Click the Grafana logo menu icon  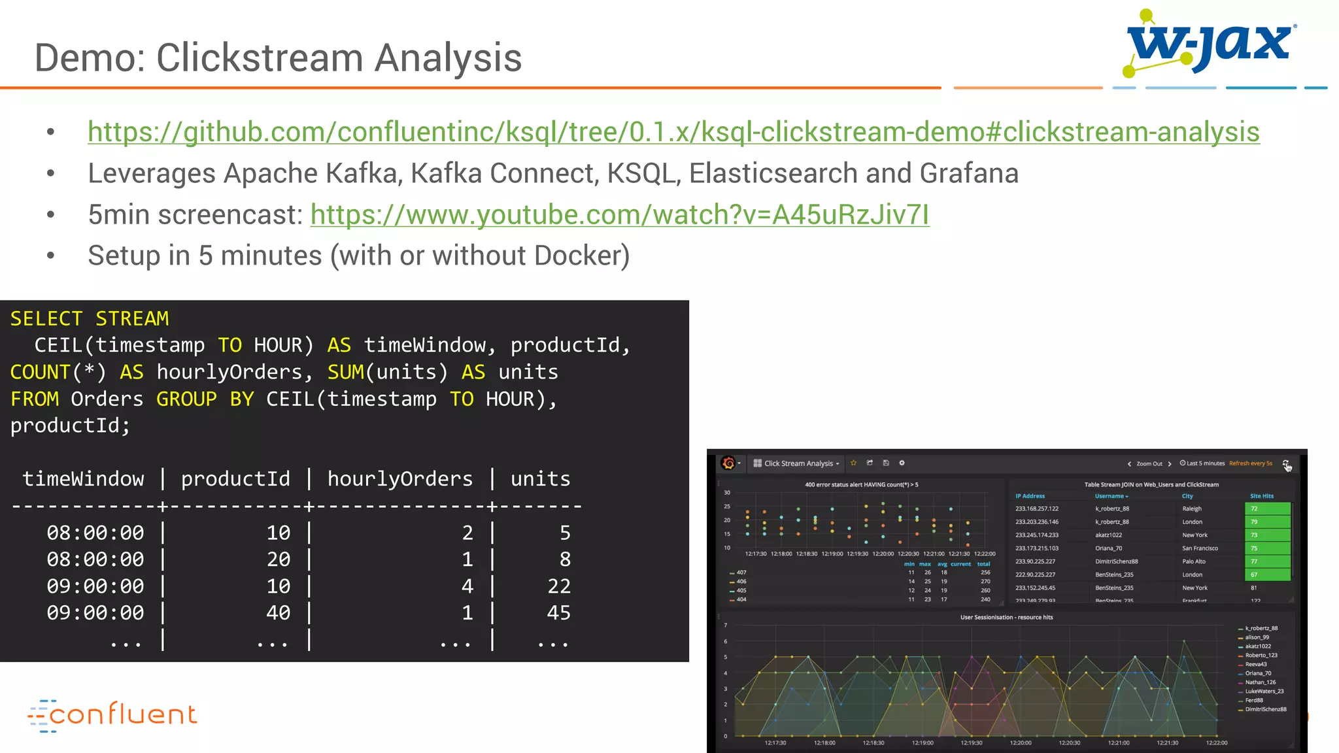coord(728,463)
